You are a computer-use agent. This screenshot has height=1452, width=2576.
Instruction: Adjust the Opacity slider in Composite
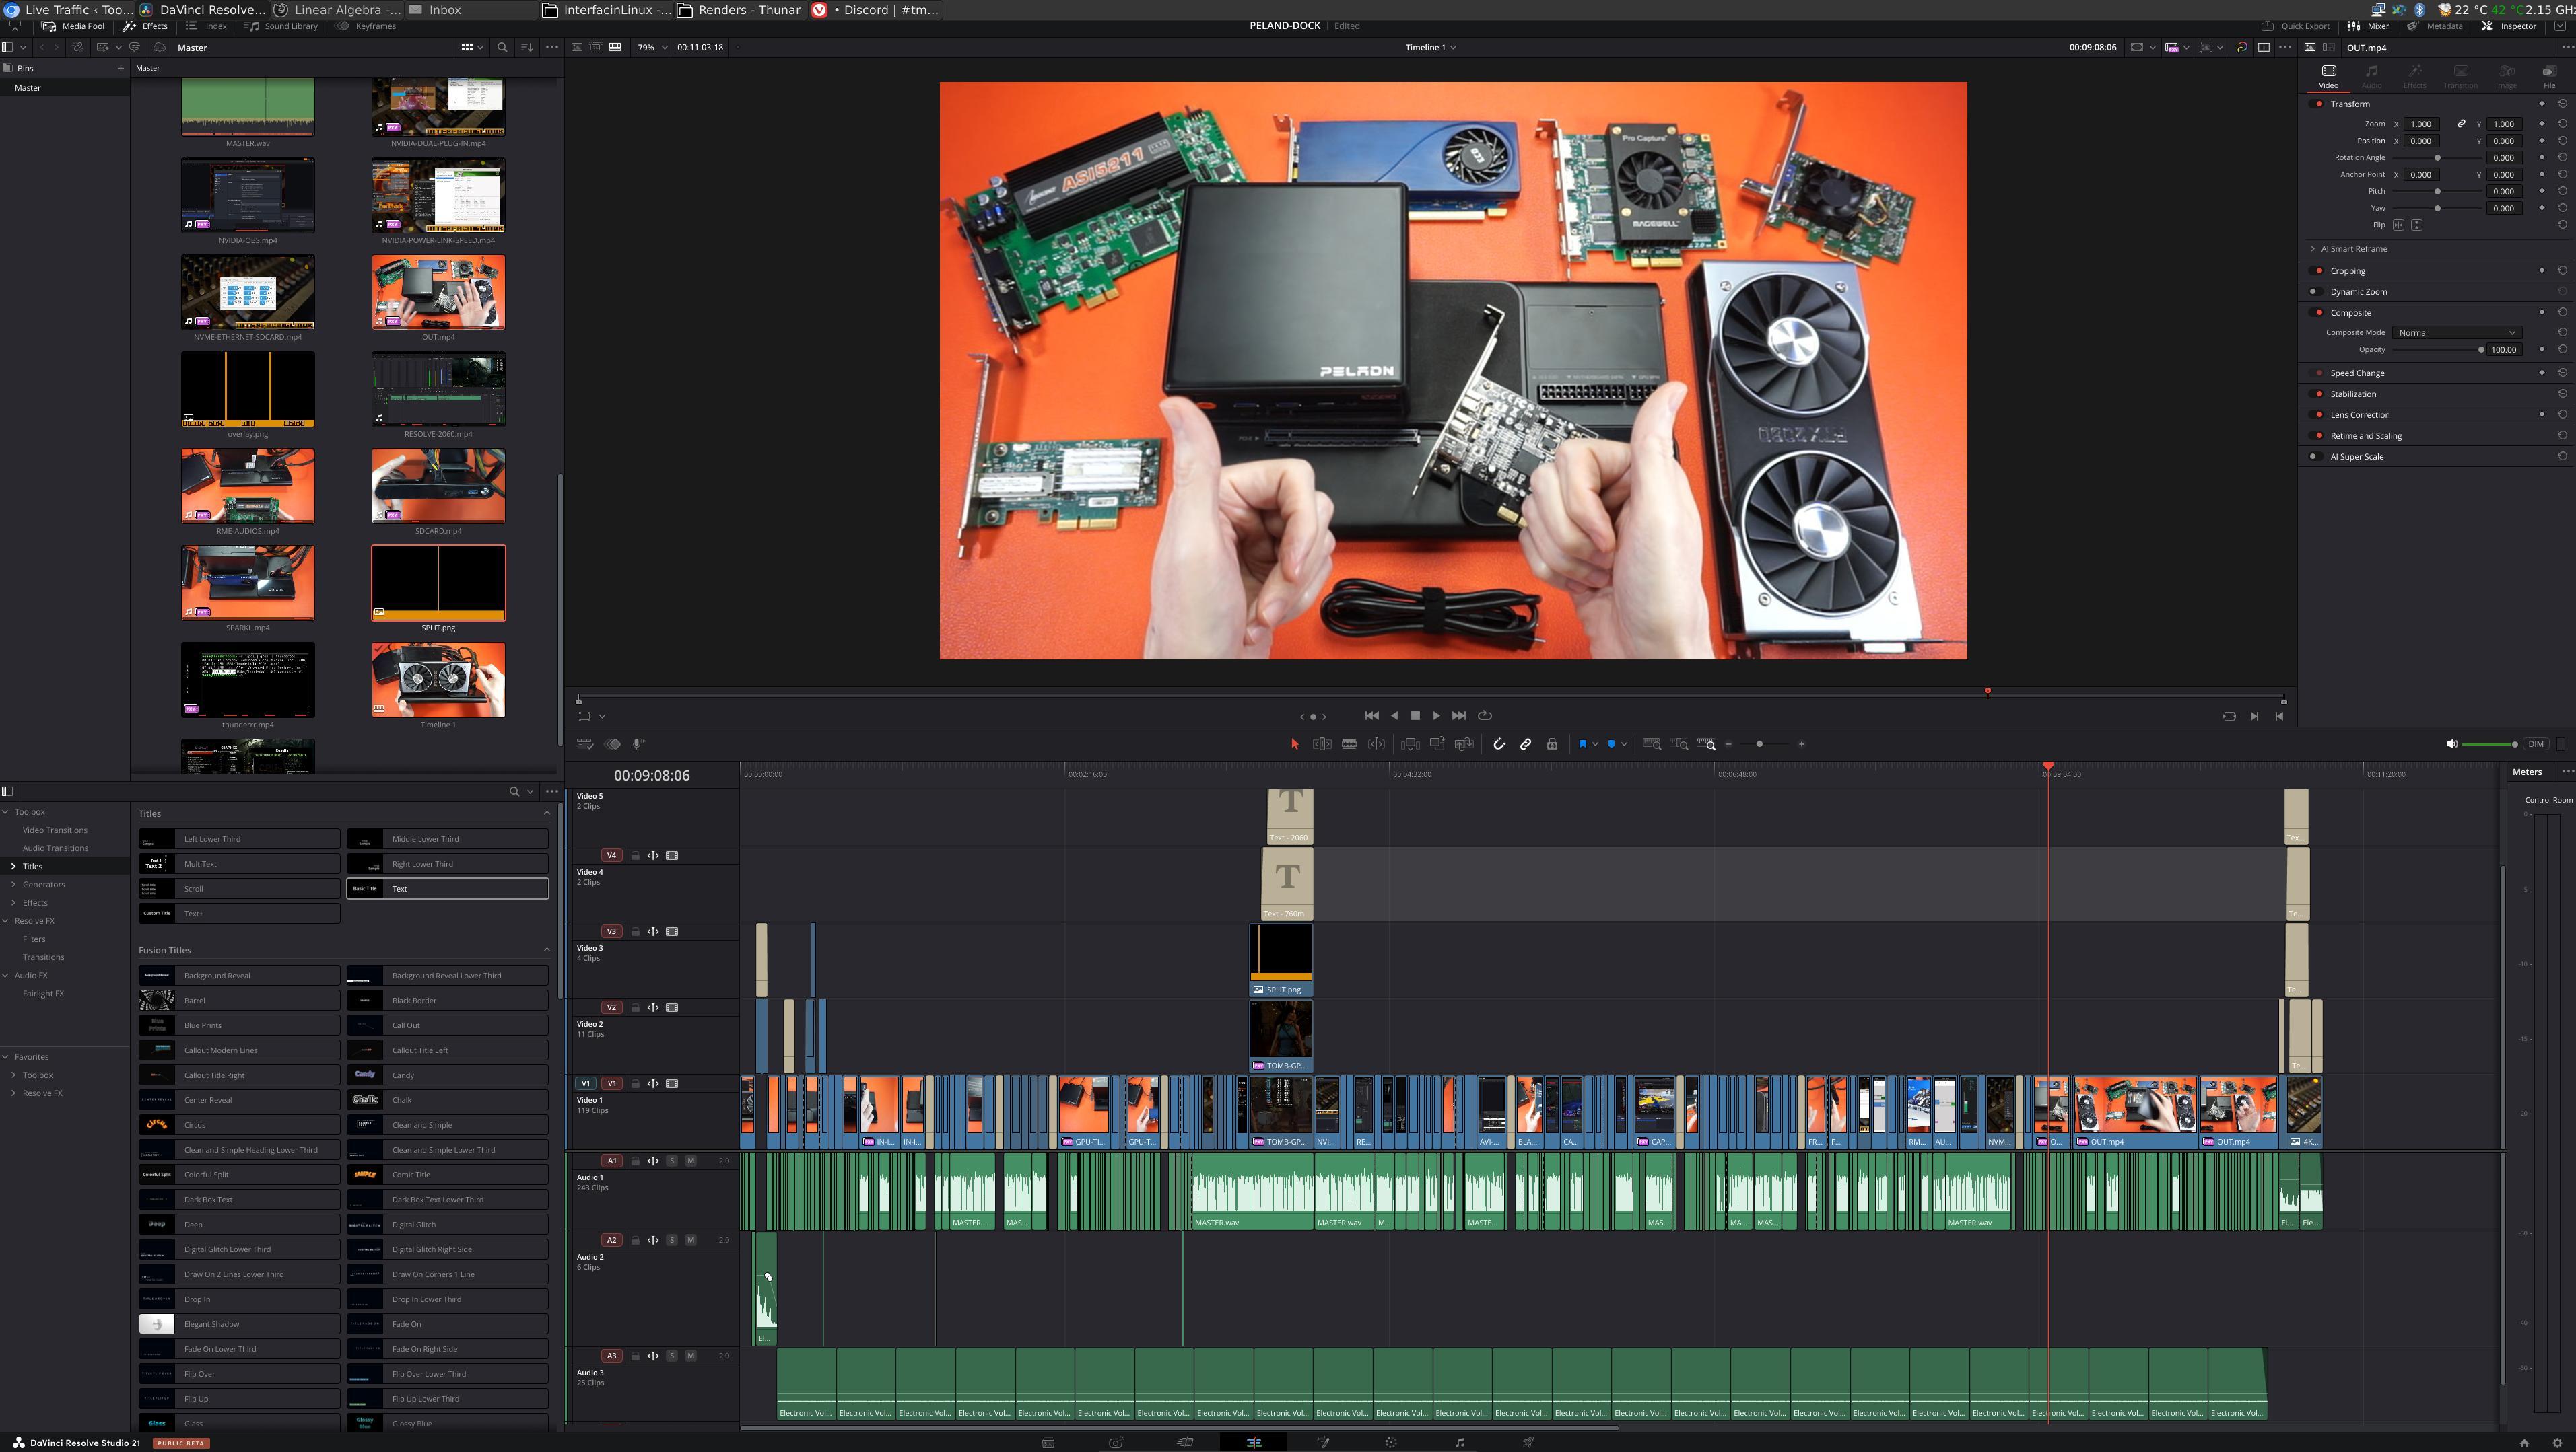[2437, 350]
